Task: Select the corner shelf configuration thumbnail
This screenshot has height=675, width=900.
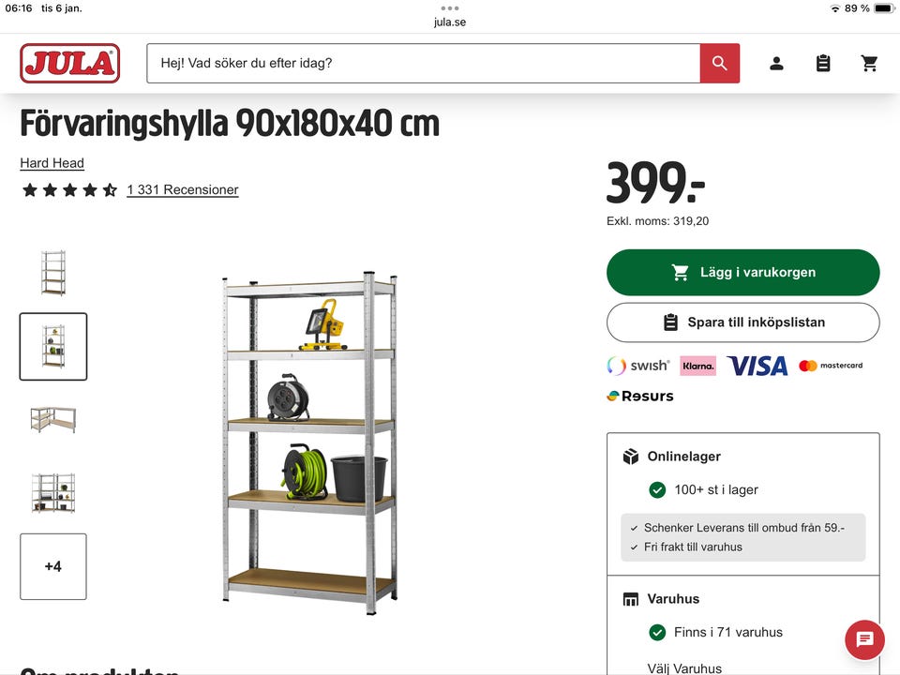Action: tap(53, 420)
